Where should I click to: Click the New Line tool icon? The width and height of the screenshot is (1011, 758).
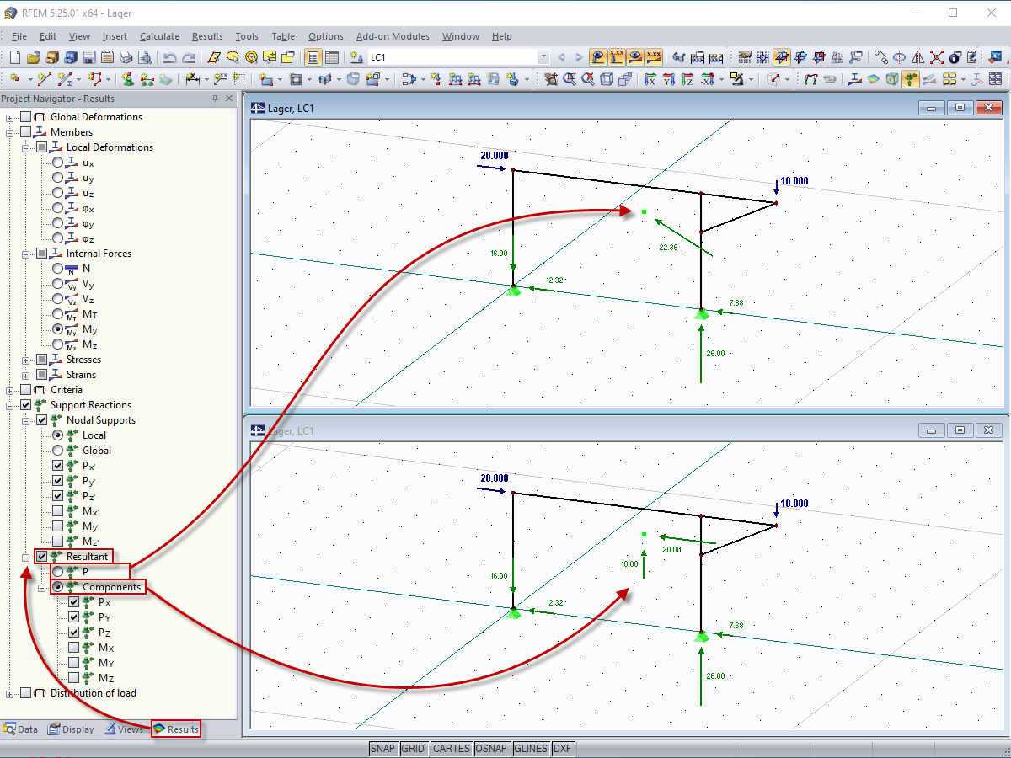tap(44, 79)
